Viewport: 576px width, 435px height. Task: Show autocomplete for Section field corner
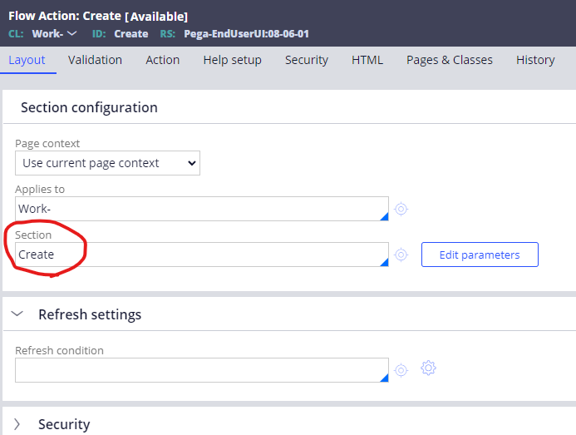click(x=384, y=262)
